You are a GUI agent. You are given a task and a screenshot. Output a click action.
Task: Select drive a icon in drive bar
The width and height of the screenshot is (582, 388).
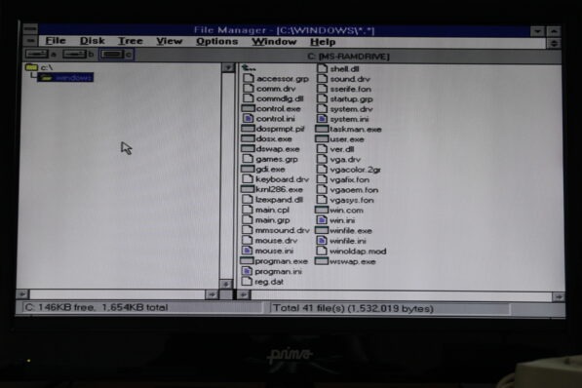(37, 55)
